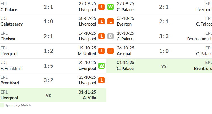Click the green W badge for C. Palace 27-09-25
212x114 pixels.
[x=110, y=7]
